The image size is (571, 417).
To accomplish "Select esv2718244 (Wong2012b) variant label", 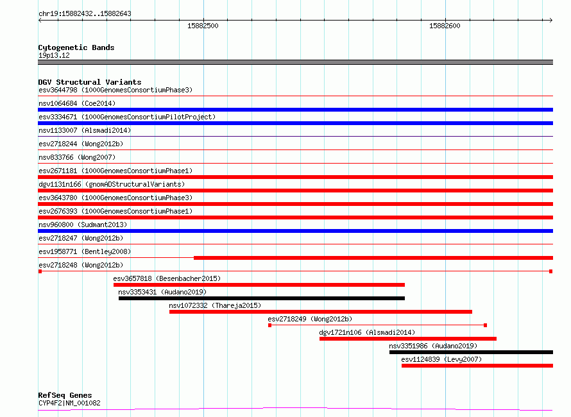I will click(x=81, y=144).
